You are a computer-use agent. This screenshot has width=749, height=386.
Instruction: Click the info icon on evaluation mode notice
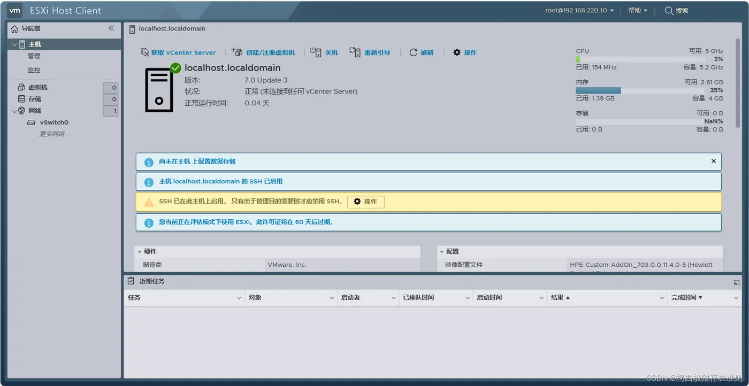click(149, 222)
